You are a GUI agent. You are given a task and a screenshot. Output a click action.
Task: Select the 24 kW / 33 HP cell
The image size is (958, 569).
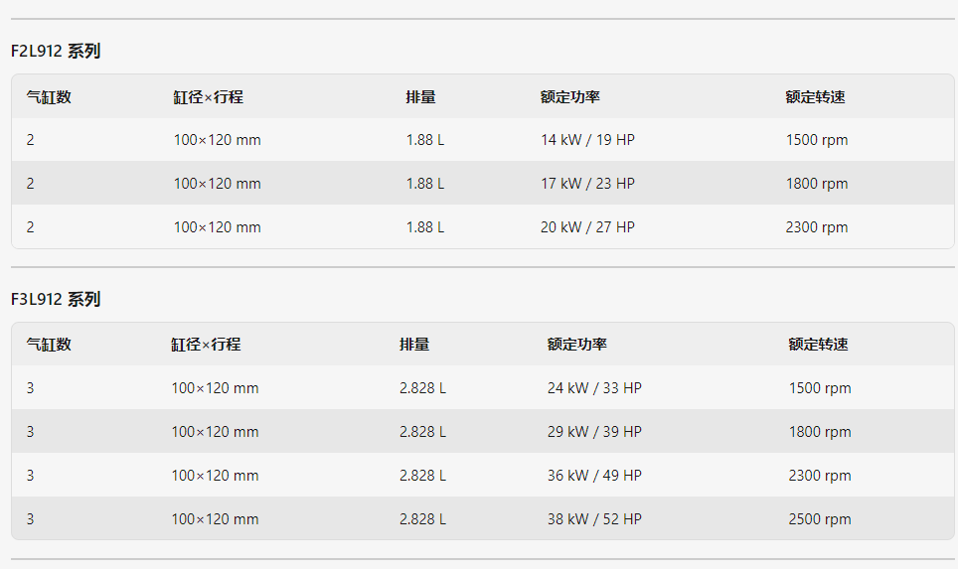[x=594, y=388]
